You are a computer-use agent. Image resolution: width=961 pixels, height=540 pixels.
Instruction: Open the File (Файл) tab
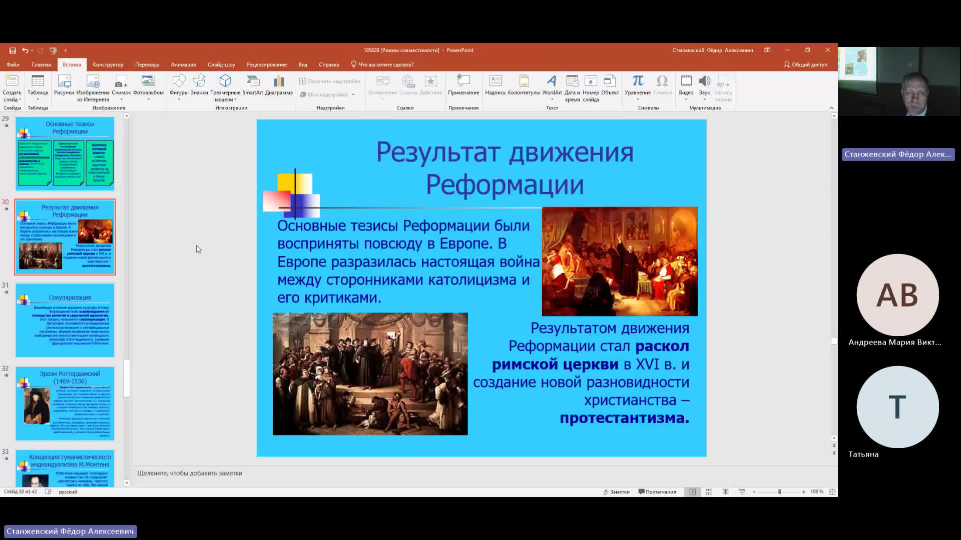13,64
